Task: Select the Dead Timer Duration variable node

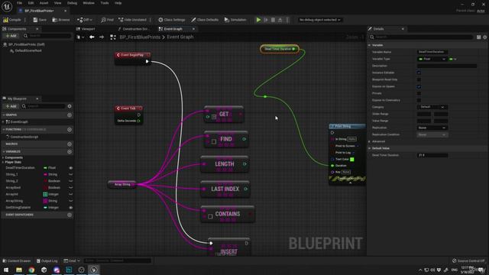Action: (280, 49)
